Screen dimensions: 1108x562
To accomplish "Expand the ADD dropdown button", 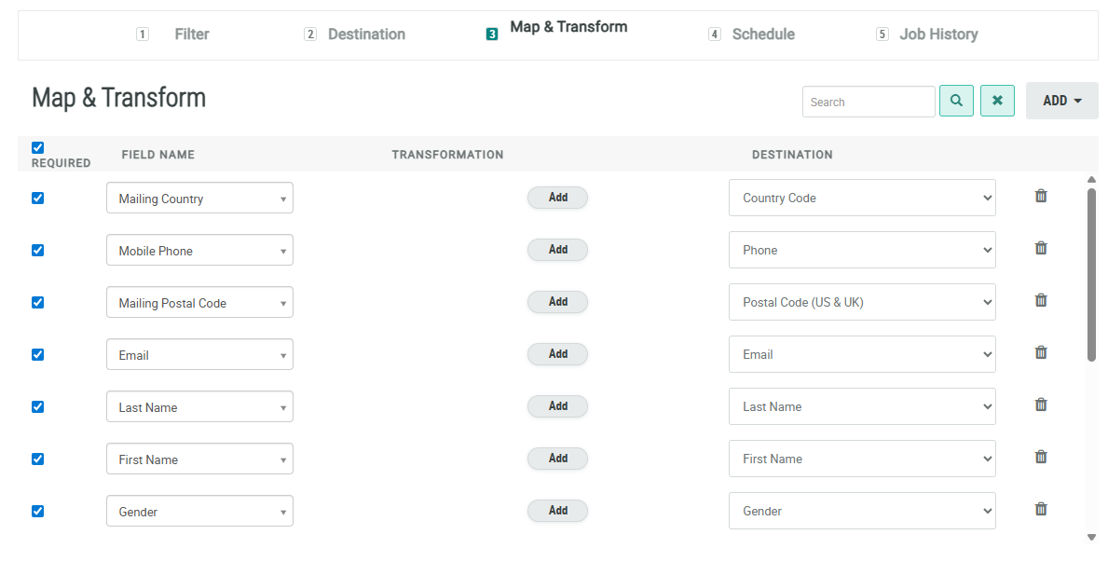I will [1061, 101].
